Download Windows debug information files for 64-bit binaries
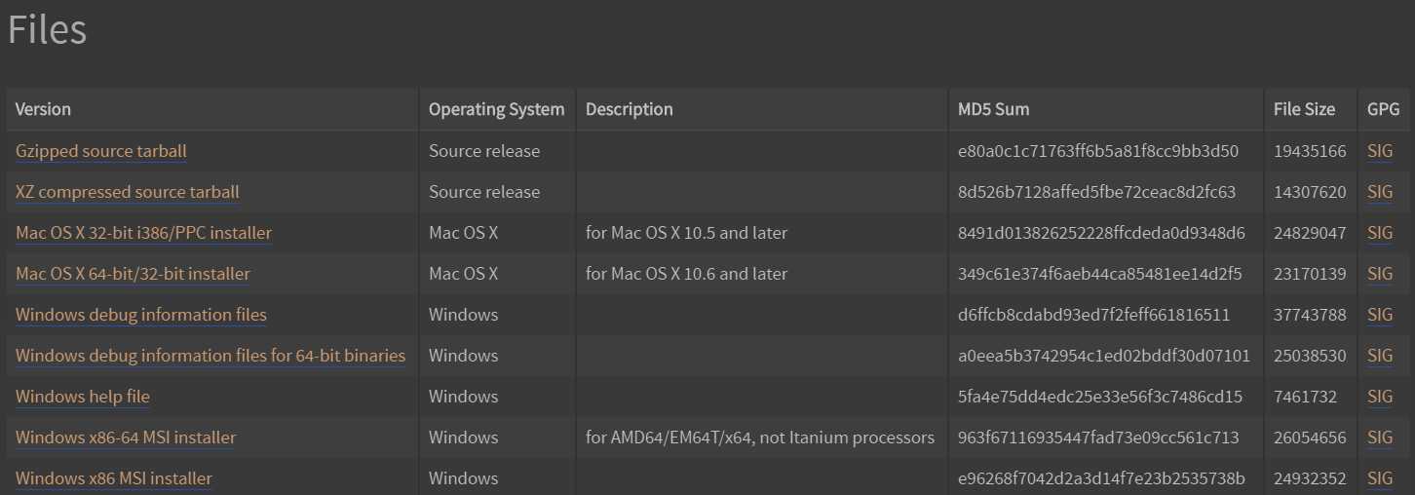The image size is (1415, 495). [210, 356]
